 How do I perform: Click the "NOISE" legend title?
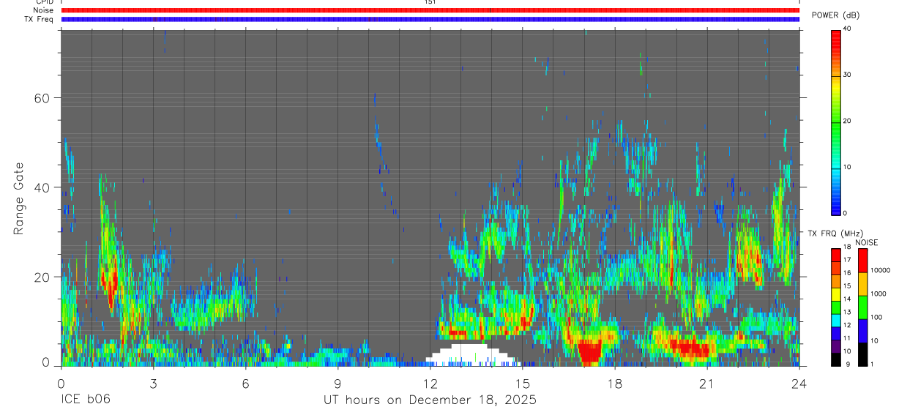coord(867,242)
